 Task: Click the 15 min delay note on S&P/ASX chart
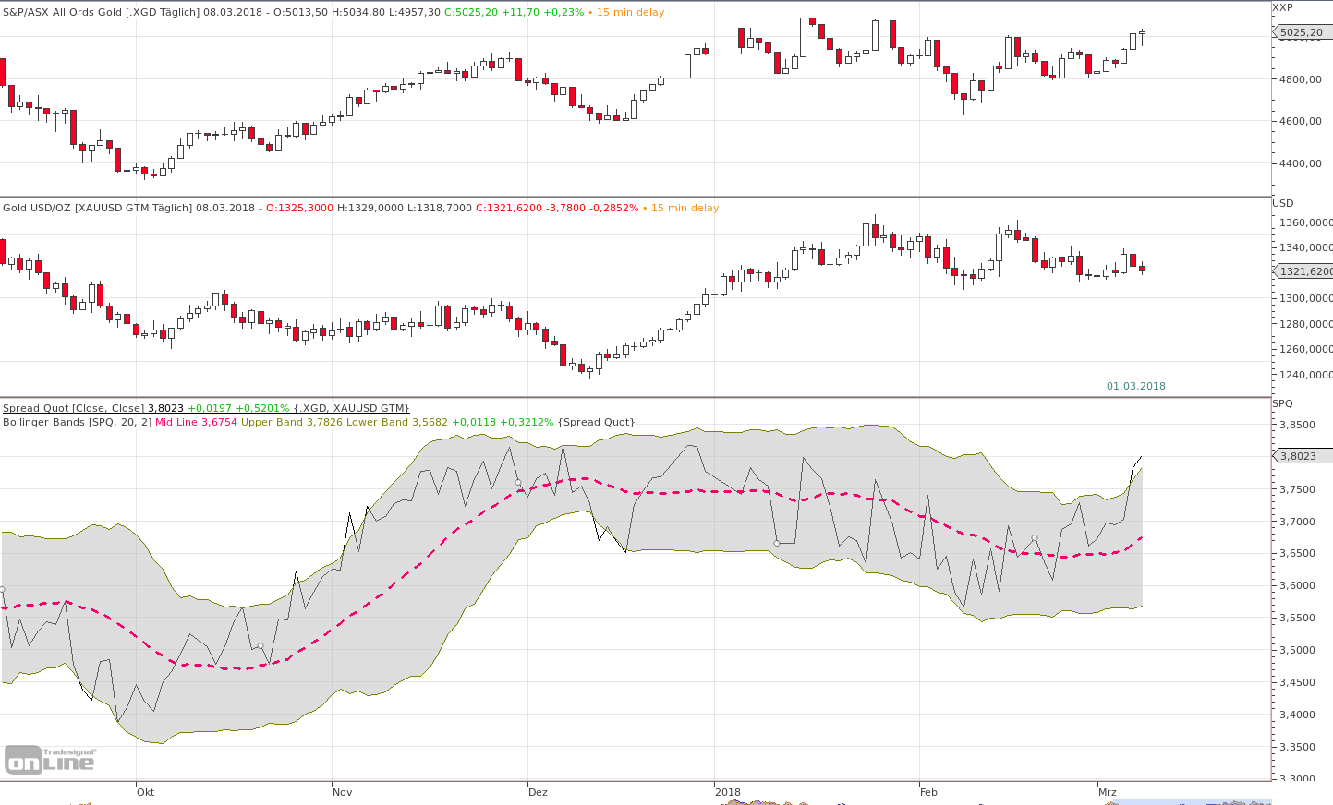[630, 12]
